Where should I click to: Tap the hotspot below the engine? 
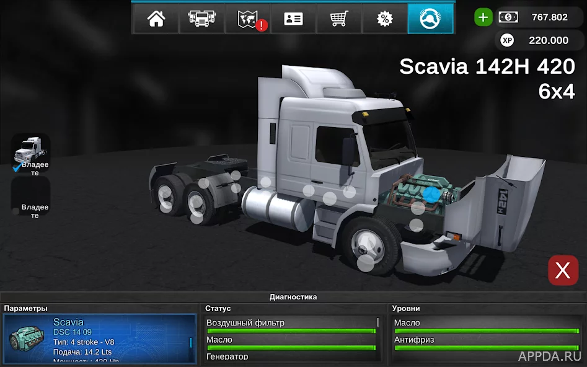pos(418,208)
